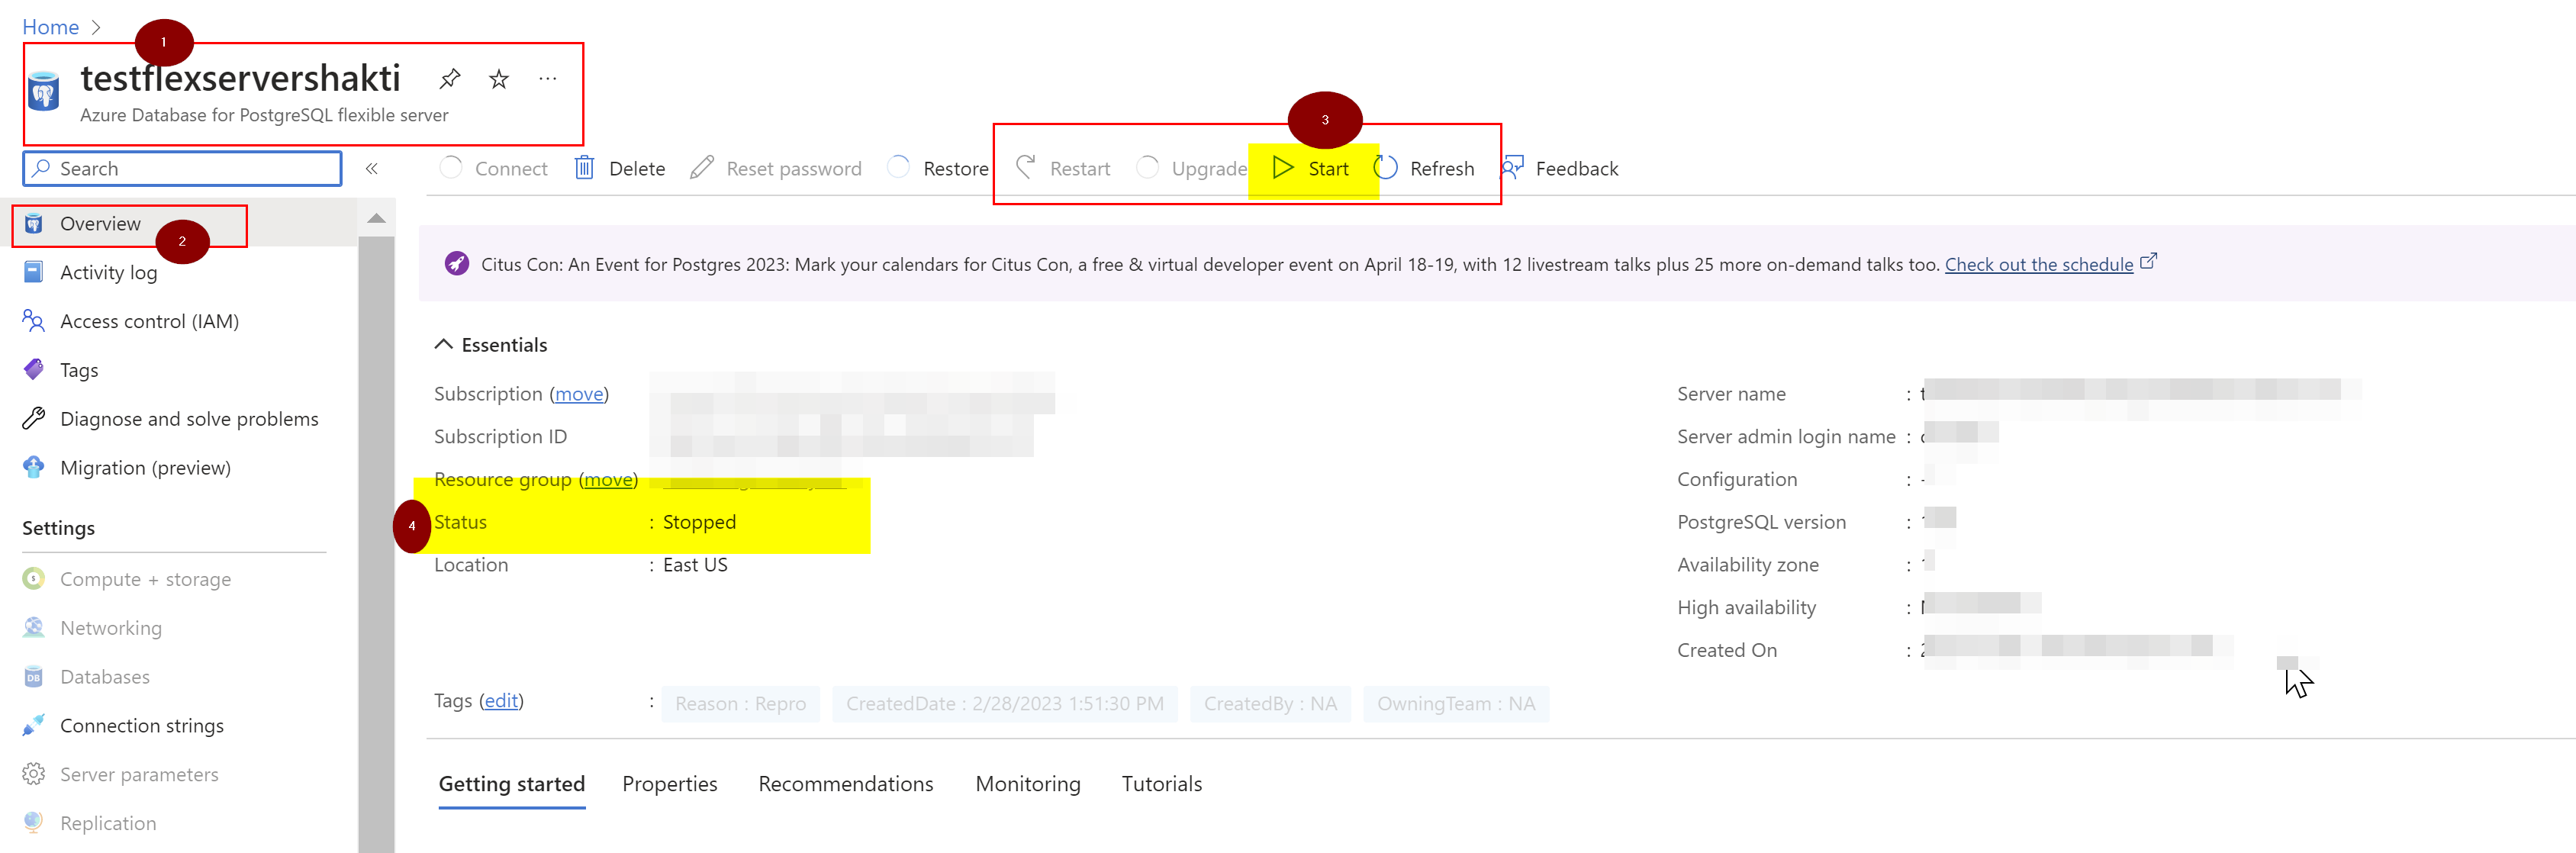This screenshot has width=2576, height=853.
Task: Switch to the Tutorials tab
Action: pyautogui.click(x=1161, y=784)
